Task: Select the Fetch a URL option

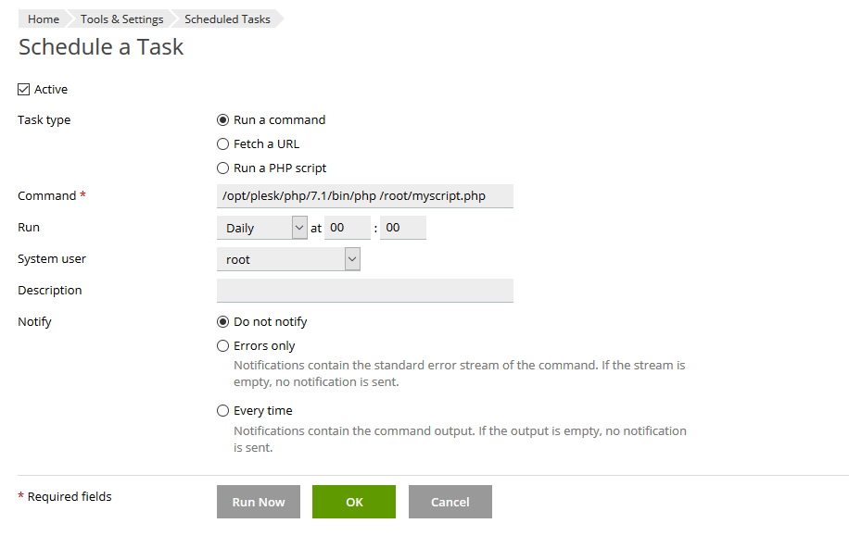Action: pyautogui.click(x=222, y=144)
